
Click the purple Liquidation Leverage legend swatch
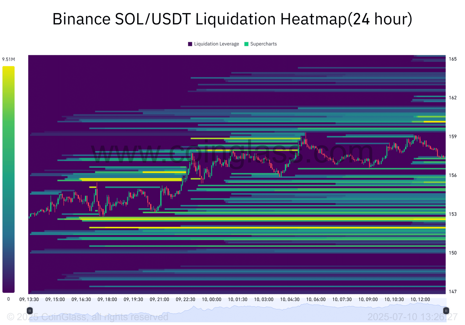[190, 44]
